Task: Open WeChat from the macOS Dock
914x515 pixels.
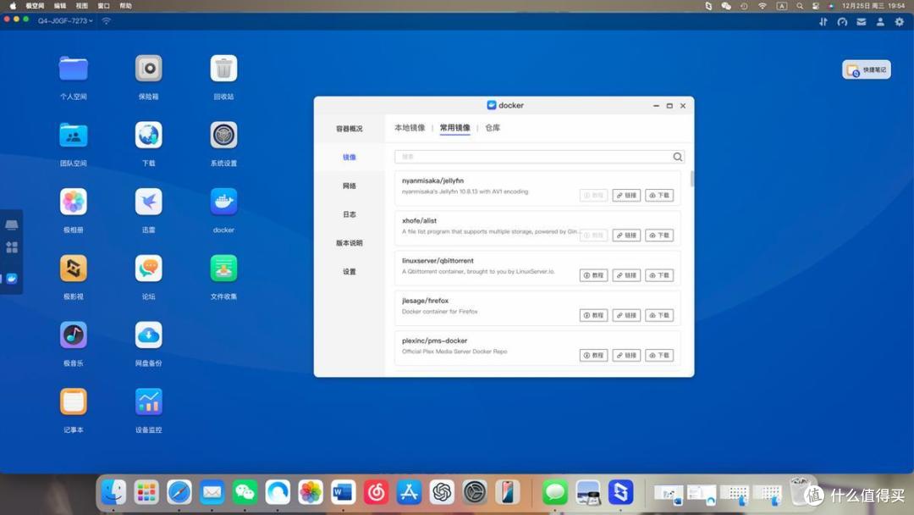Action: tap(245, 492)
